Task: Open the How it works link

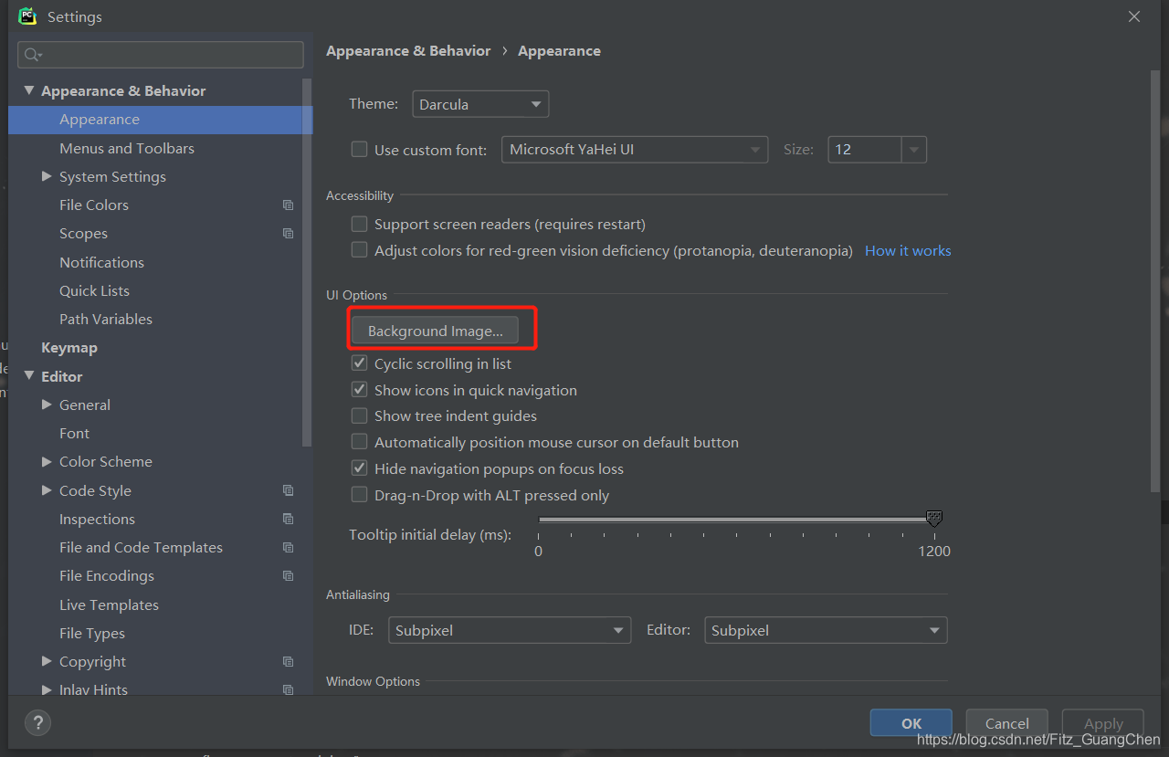Action: 908,250
